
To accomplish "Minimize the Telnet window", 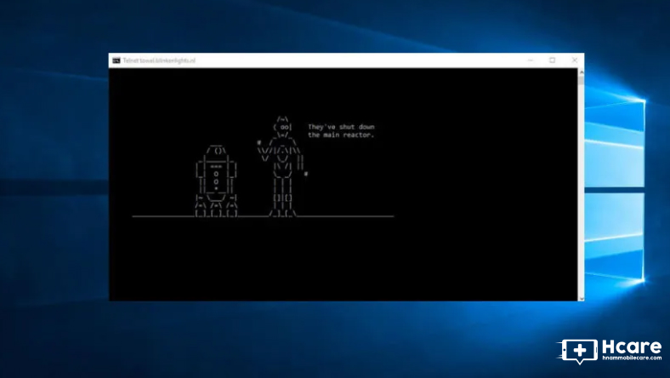I will tap(531, 60).
